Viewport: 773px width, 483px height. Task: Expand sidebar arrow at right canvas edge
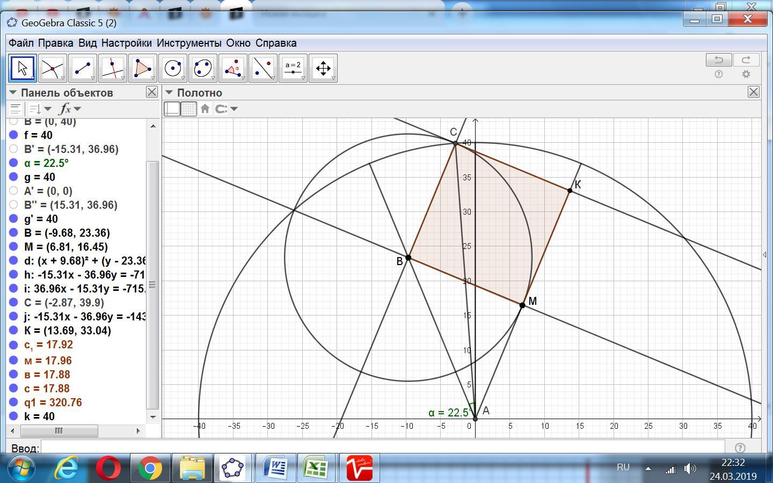coord(764,254)
